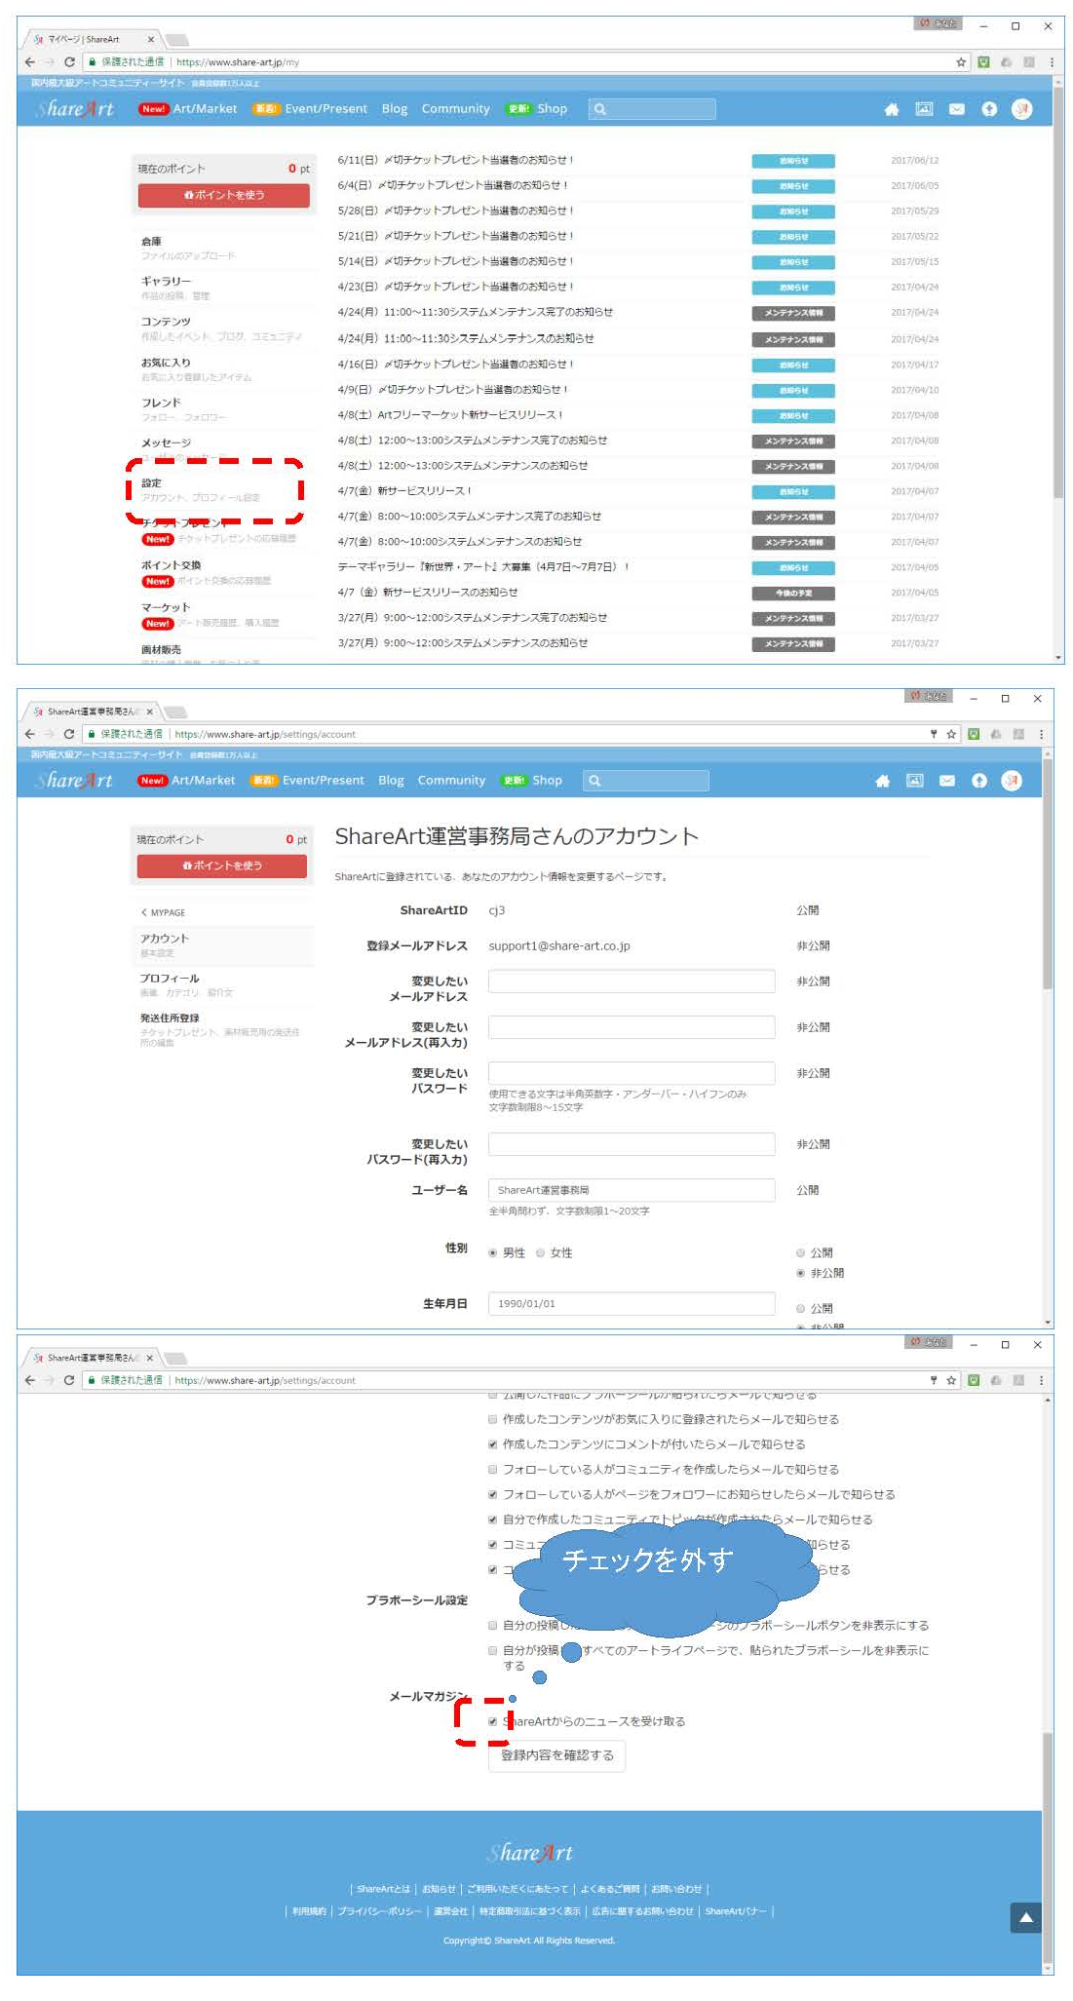Open Community menu in the middle window
Screen dimensions: 1073x2001
pyautogui.click(x=451, y=781)
